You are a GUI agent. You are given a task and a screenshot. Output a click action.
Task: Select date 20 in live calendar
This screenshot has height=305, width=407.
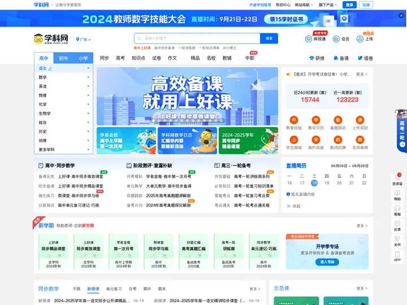(x=339, y=183)
